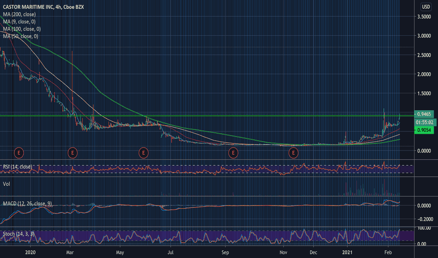The height and width of the screenshot is (258, 438).
Task: Click the 2.0000 price axis value
Action: pyautogui.click(x=424, y=74)
